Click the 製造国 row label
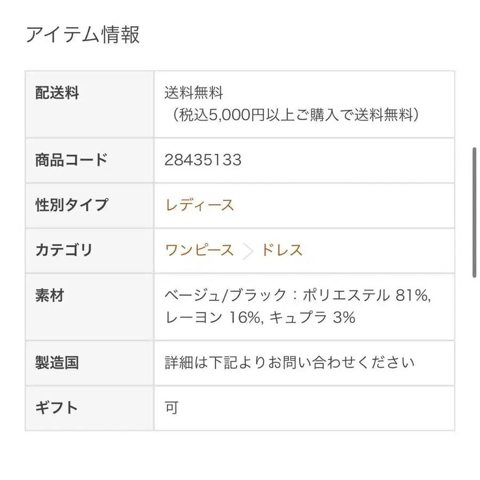The image size is (480, 480). point(57,363)
